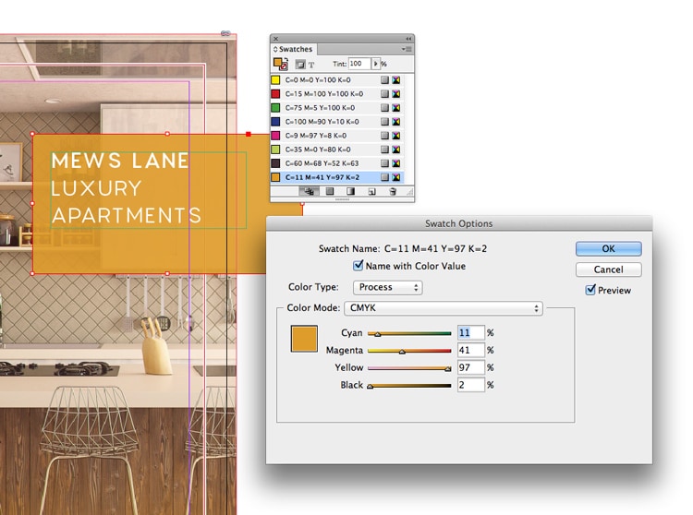Click the Show Gradient Swatches button

coord(350,191)
